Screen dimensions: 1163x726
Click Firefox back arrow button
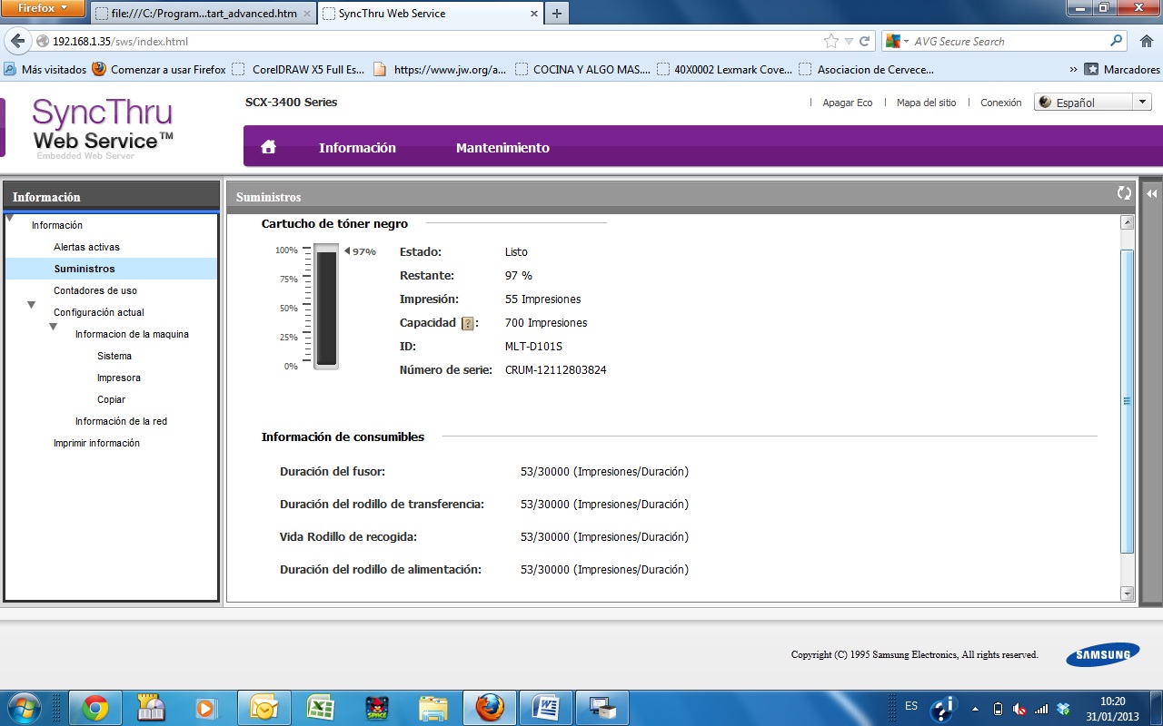click(17, 41)
